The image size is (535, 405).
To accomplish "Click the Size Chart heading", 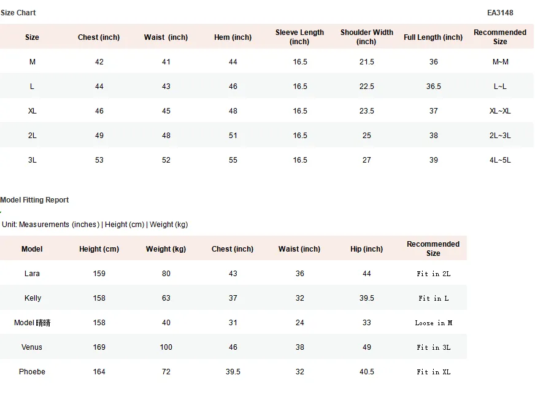I will (18, 13).
